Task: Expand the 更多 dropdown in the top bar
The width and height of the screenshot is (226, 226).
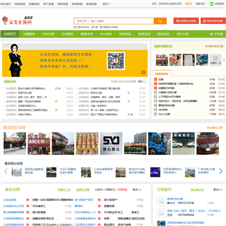Action: point(106,4)
